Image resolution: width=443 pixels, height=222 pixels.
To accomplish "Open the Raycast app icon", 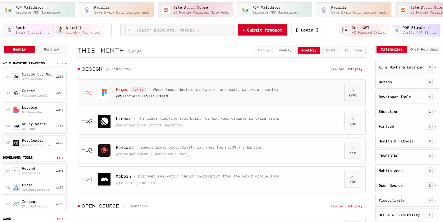I will (x=104, y=150).
